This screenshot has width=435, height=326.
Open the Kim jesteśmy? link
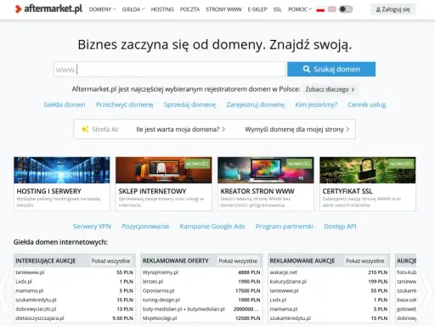(316, 104)
